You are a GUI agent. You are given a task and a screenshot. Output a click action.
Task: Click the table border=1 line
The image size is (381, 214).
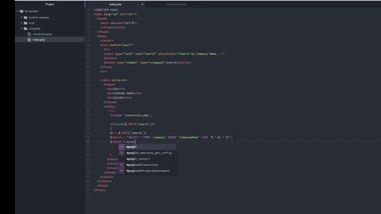113,80
